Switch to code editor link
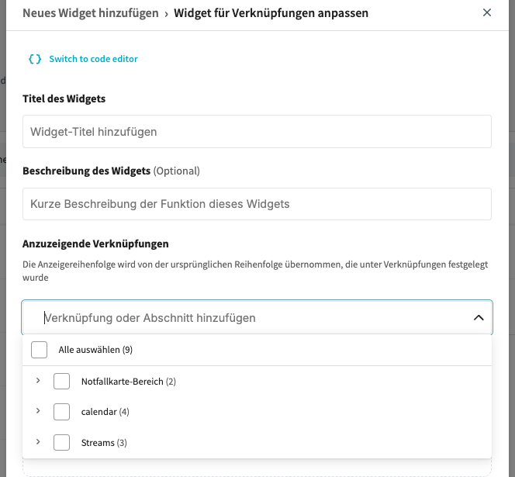 tap(93, 59)
